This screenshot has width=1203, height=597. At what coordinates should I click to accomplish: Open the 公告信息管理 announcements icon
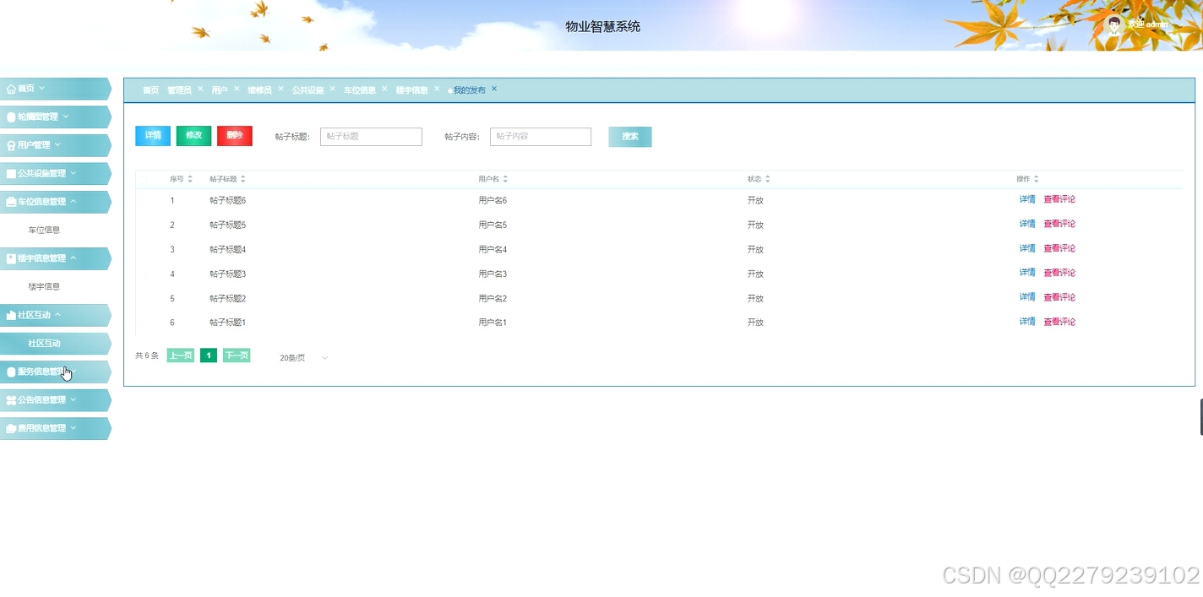tap(13, 399)
